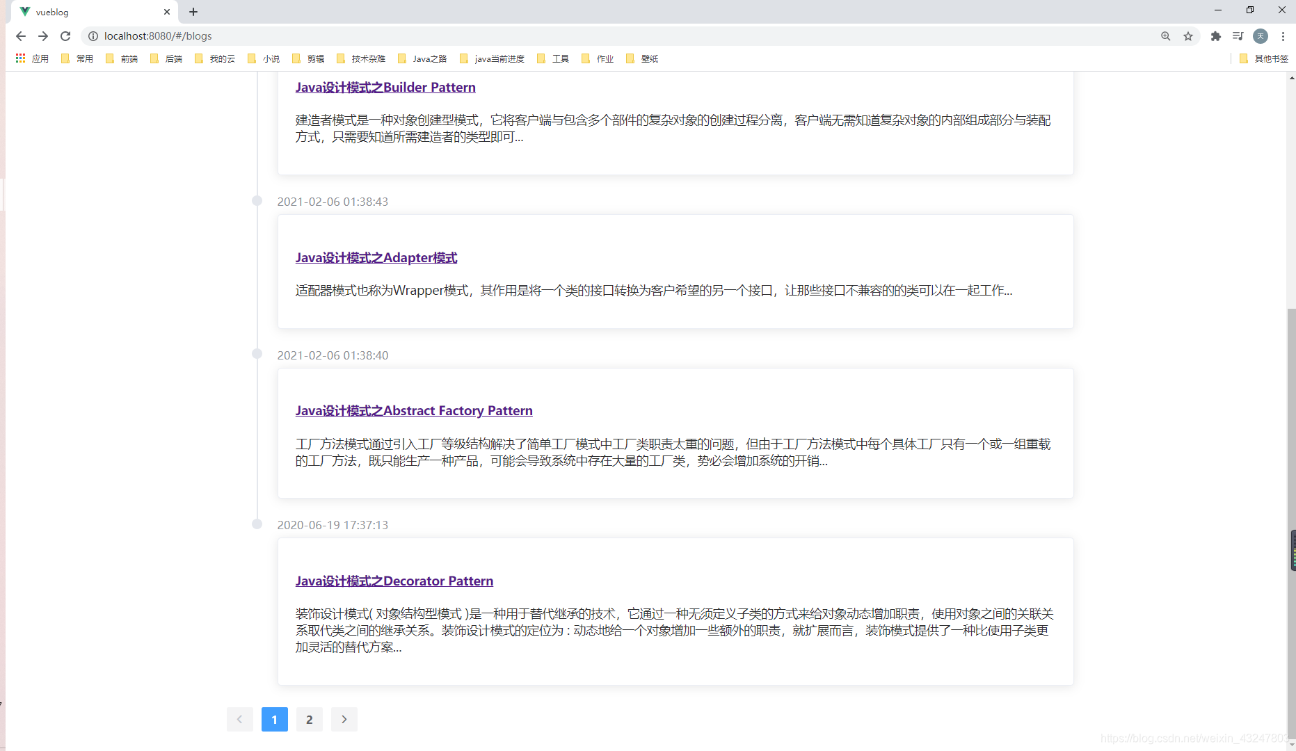Select page 1 in pagination

(x=275, y=719)
